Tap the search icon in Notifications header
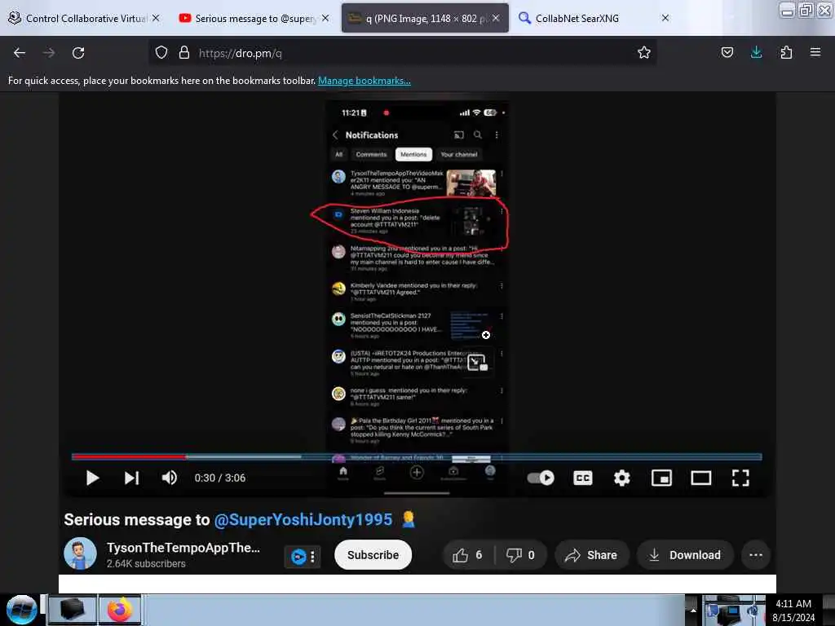 [x=478, y=135]
